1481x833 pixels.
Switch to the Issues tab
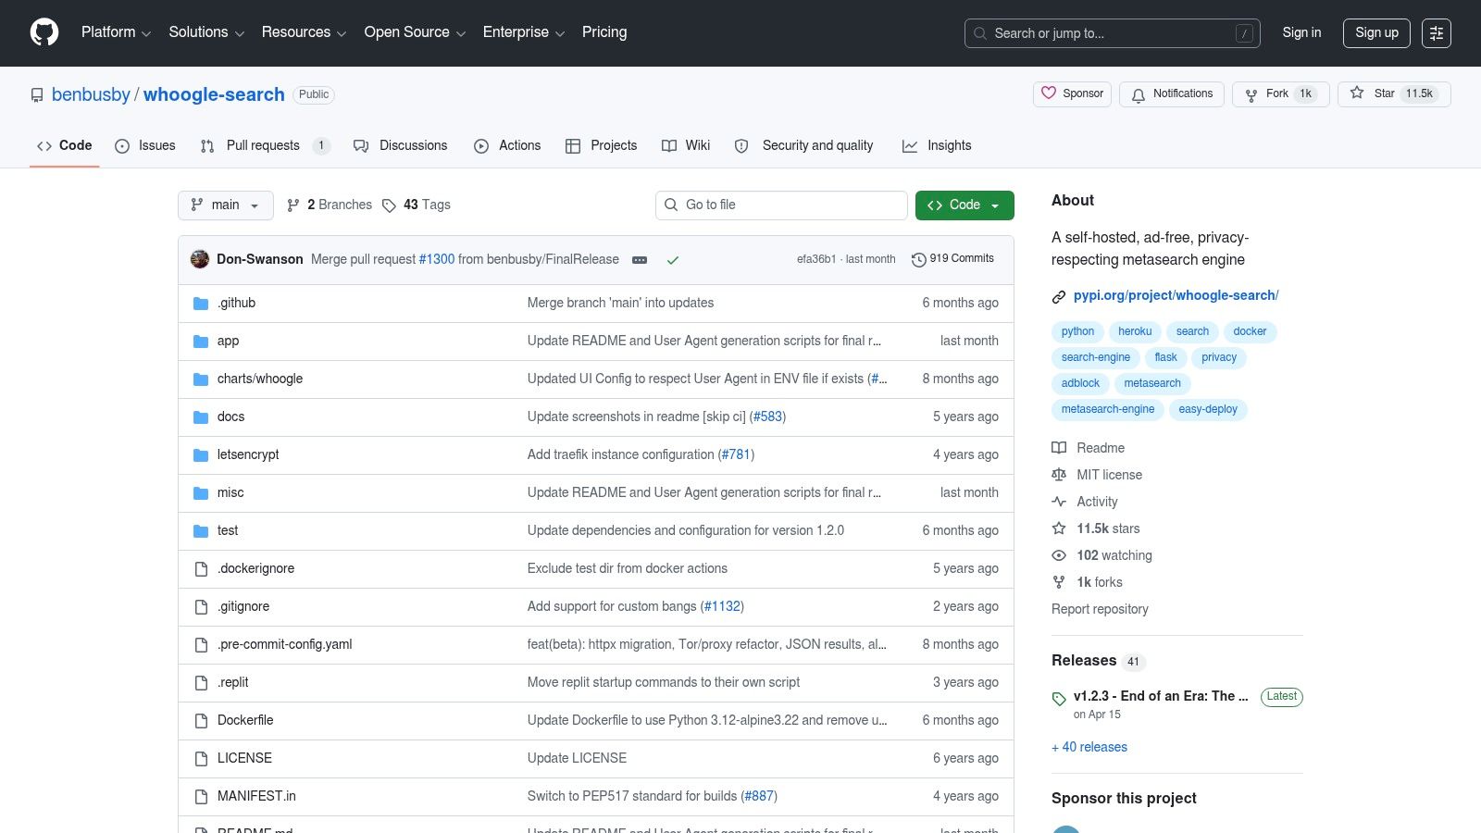(x=145, y=145)
